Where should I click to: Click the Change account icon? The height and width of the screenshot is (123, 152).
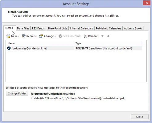tap(41, 36)
